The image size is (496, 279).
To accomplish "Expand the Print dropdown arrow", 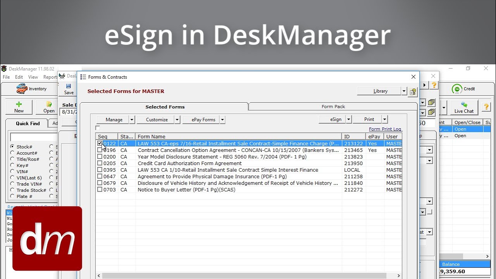I will point(384,119).
